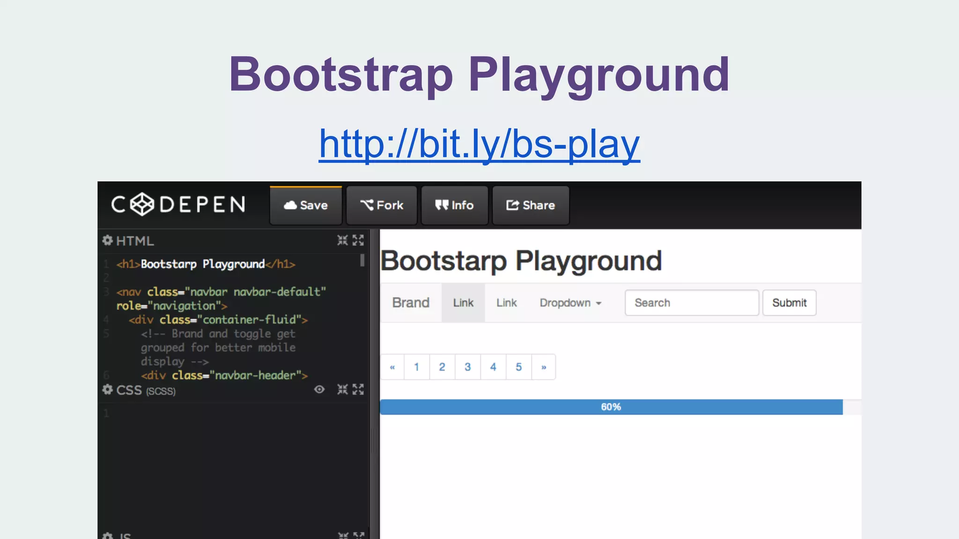The width and height of the screenshot is (959, 539).
Task: Maximize the CSS editor panel
Action: (x=358, y=389)
